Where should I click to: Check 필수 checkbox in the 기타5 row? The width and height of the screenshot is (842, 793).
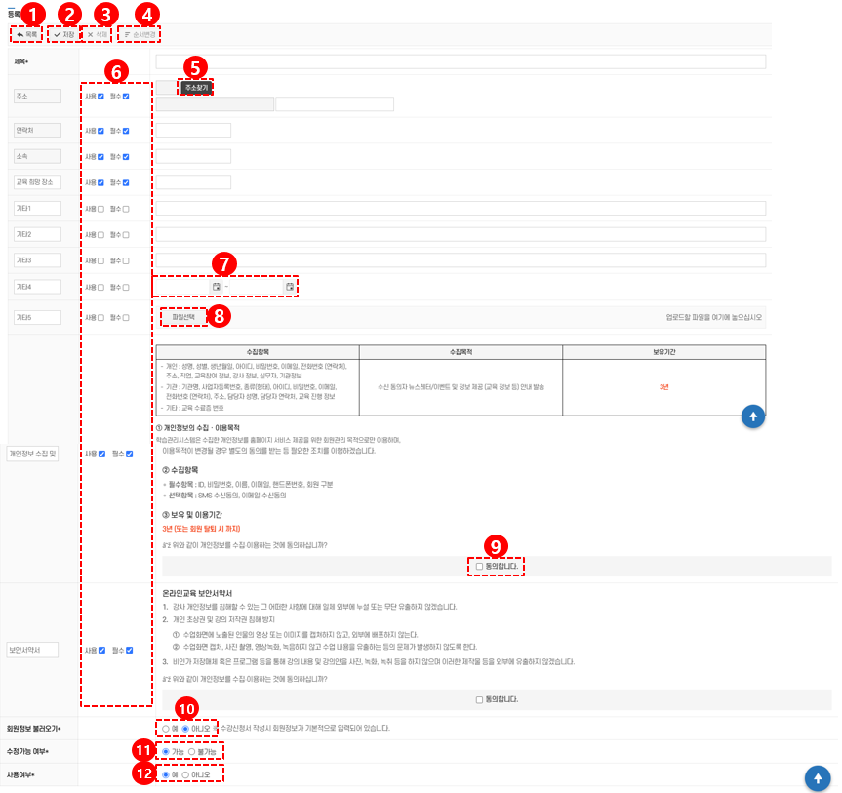(126, 318)
